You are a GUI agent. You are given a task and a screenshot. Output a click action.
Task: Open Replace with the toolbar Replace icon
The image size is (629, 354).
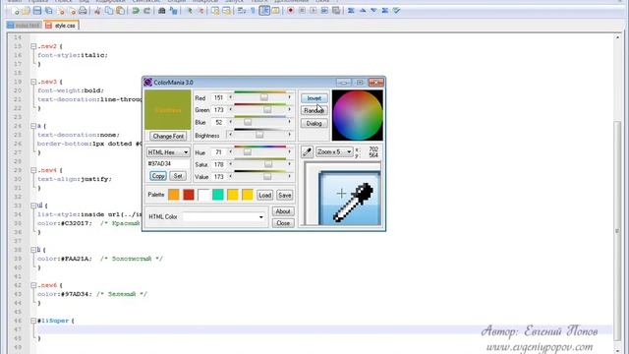point(173,11)
